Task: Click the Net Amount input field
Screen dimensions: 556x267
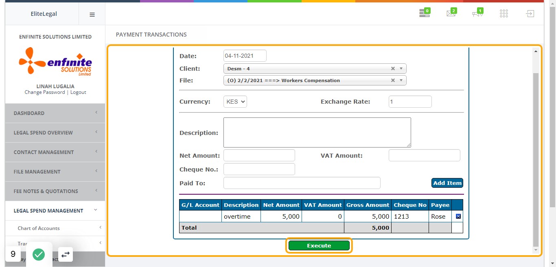Action: [x=259, y=155]
